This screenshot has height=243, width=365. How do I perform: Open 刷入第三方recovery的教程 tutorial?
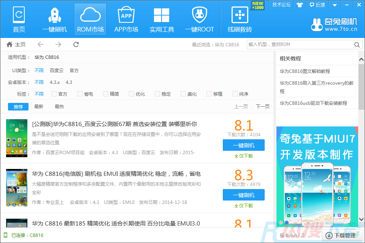click(317, 87)
